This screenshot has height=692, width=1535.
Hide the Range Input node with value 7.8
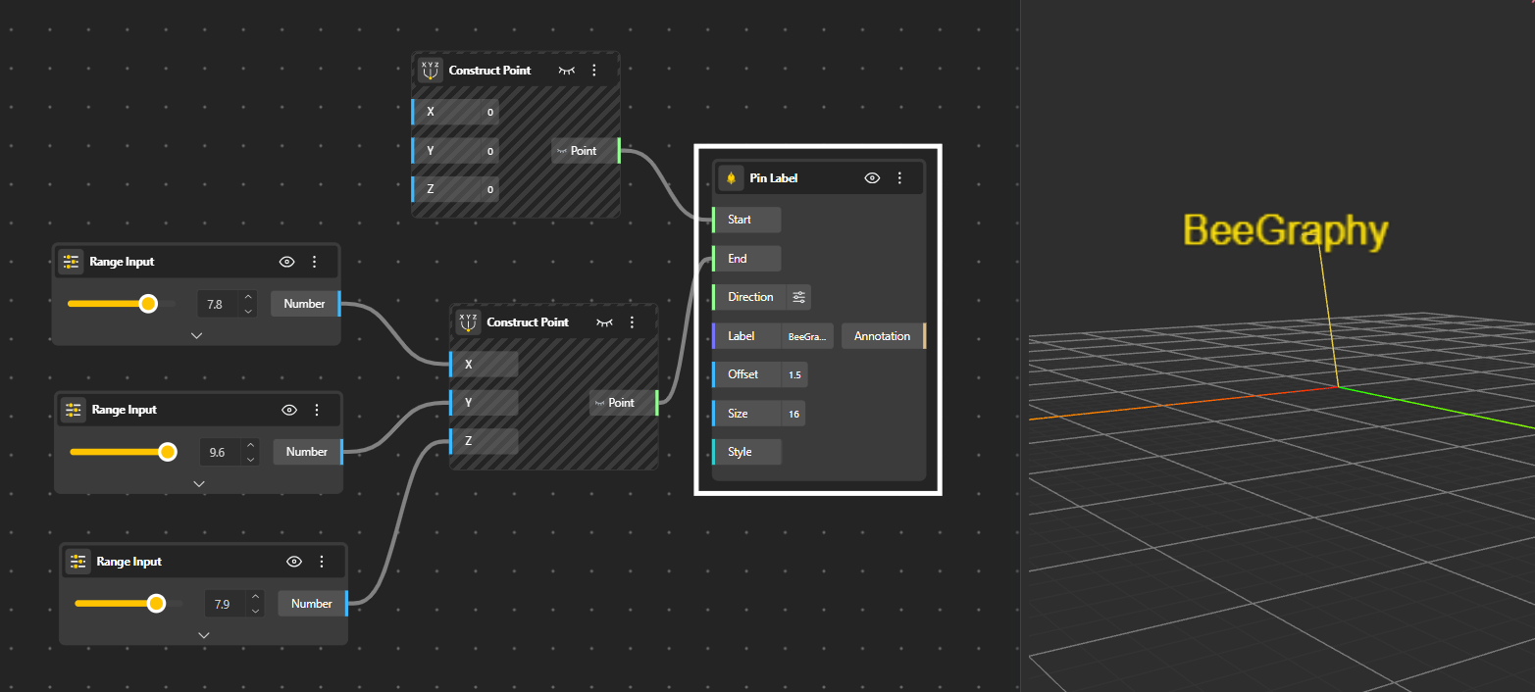287,262
